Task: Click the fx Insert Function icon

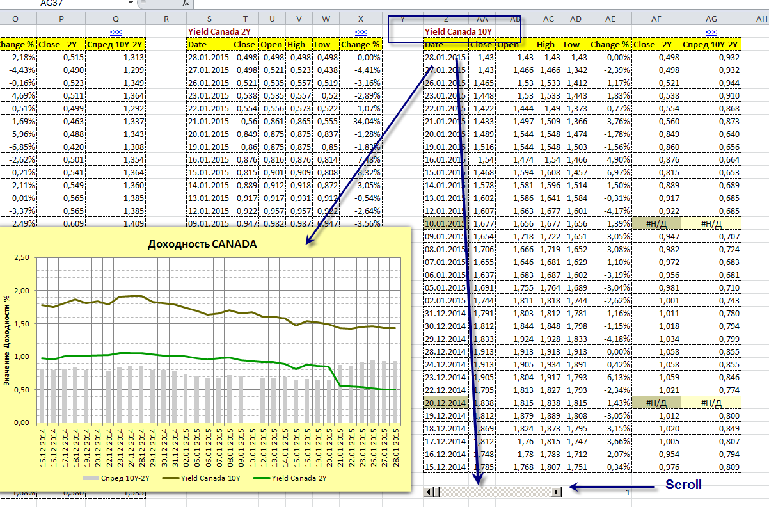Action: pos(186,3)
